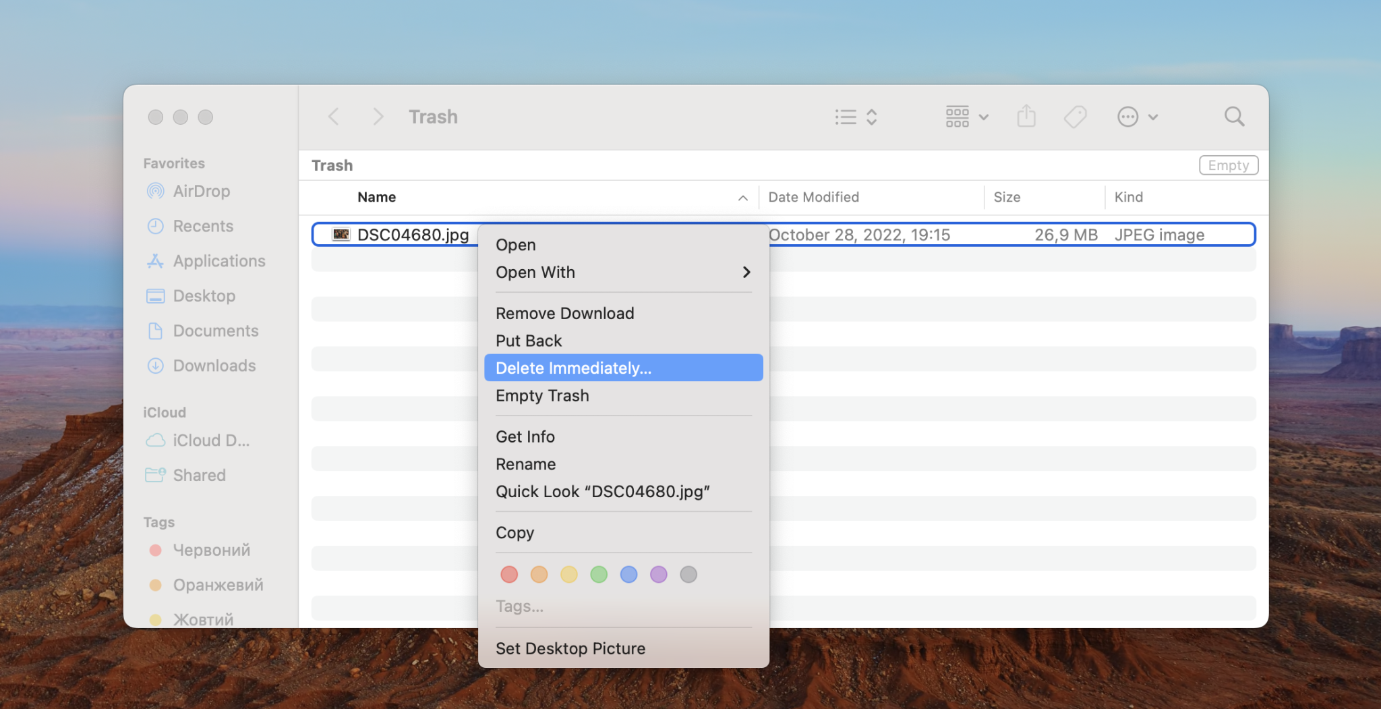1381x709 pixels.
Task: Pick the blue tag color swatch
Action: 628,574
